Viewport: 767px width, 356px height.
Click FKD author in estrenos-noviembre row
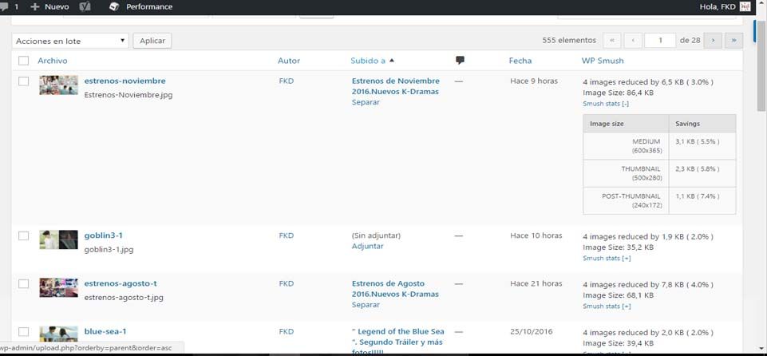287,81
